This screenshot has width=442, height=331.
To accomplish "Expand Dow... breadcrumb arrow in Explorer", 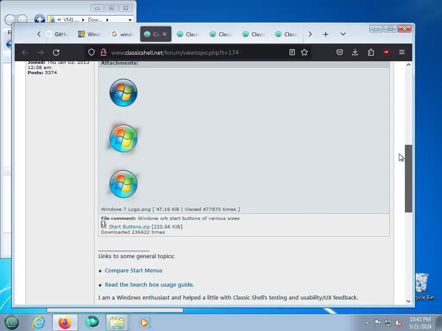I will click(x=107, y=20).
